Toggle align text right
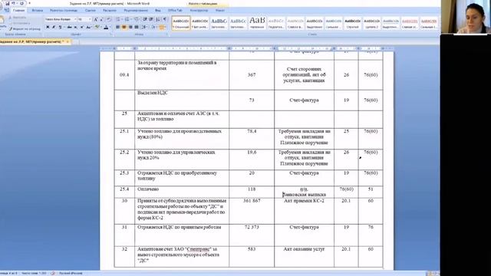Viewport: 491px width, 276px height. [x=130, y=28]
